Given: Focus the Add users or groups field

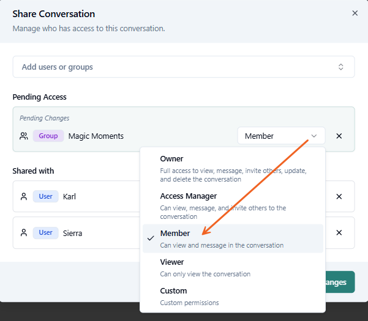Looking at the screenshot, I should [x=171, y=67].
